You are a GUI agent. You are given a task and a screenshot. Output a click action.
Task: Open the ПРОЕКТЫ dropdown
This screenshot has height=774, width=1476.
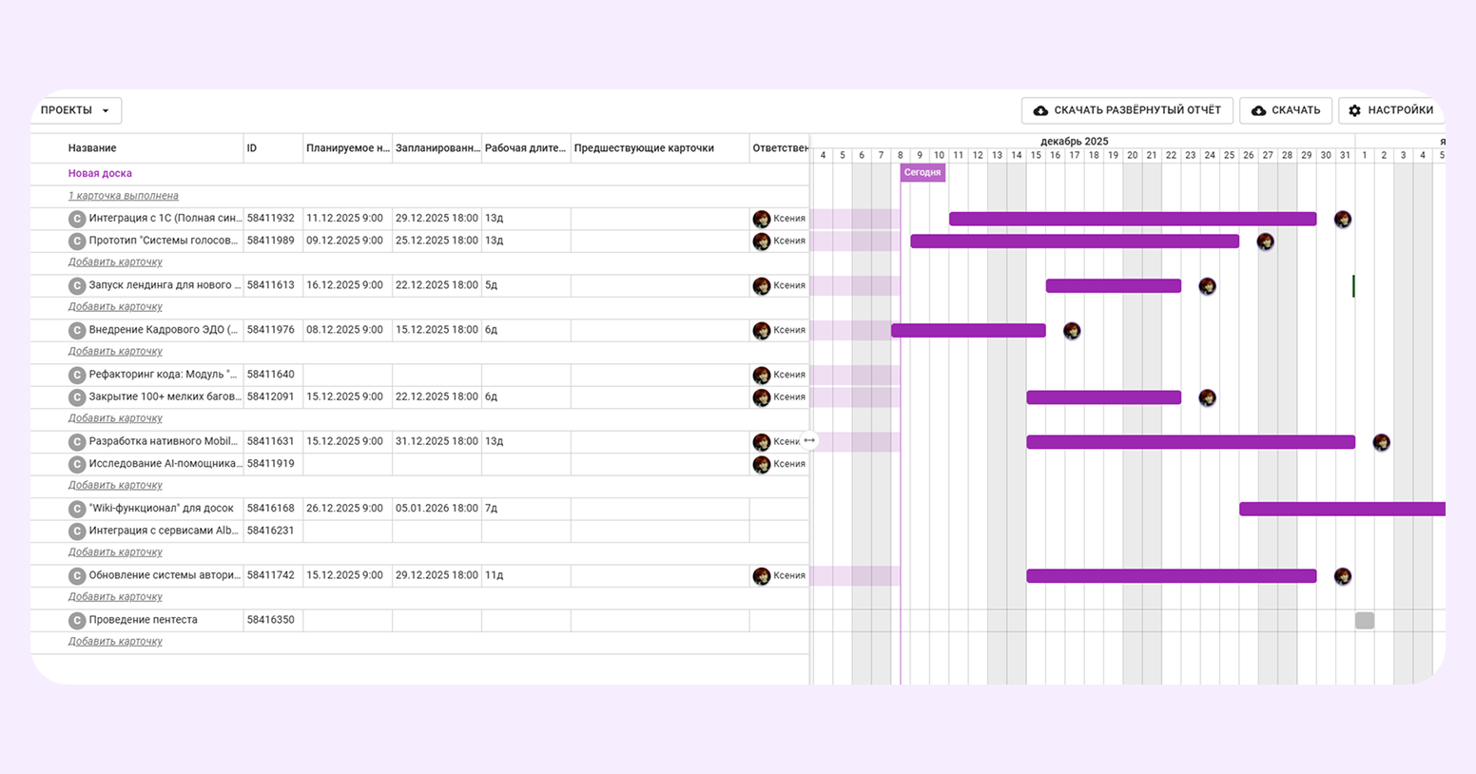click(76, 110)
